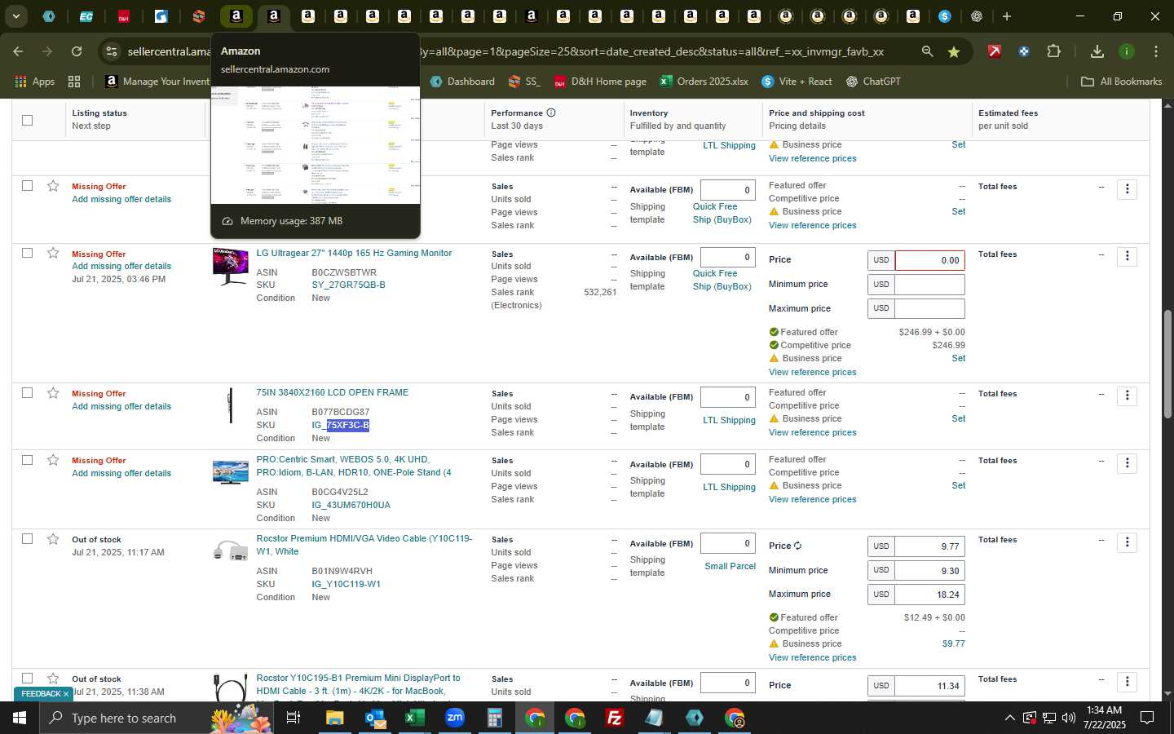
Task: Open actions menu for Rocstor HDMI/VGA cable
Action: click(1127, 542)
